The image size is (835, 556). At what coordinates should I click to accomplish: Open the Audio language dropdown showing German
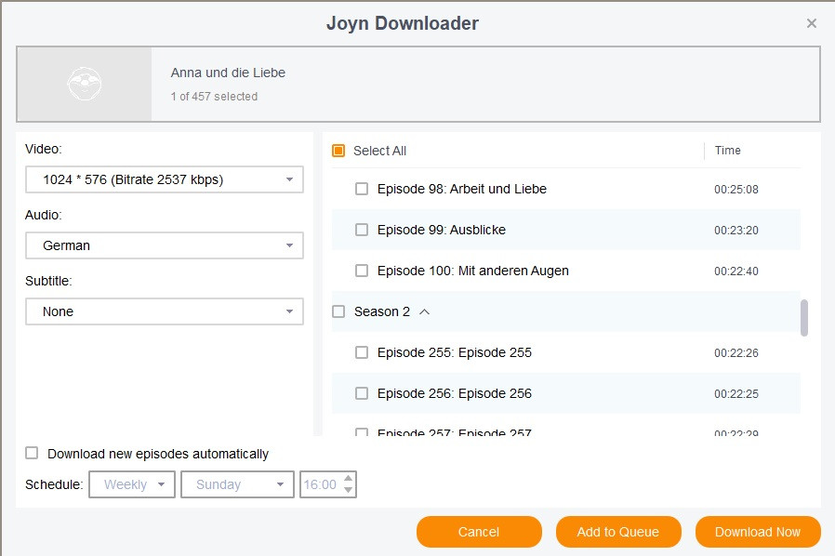click(x=165, y=245)
